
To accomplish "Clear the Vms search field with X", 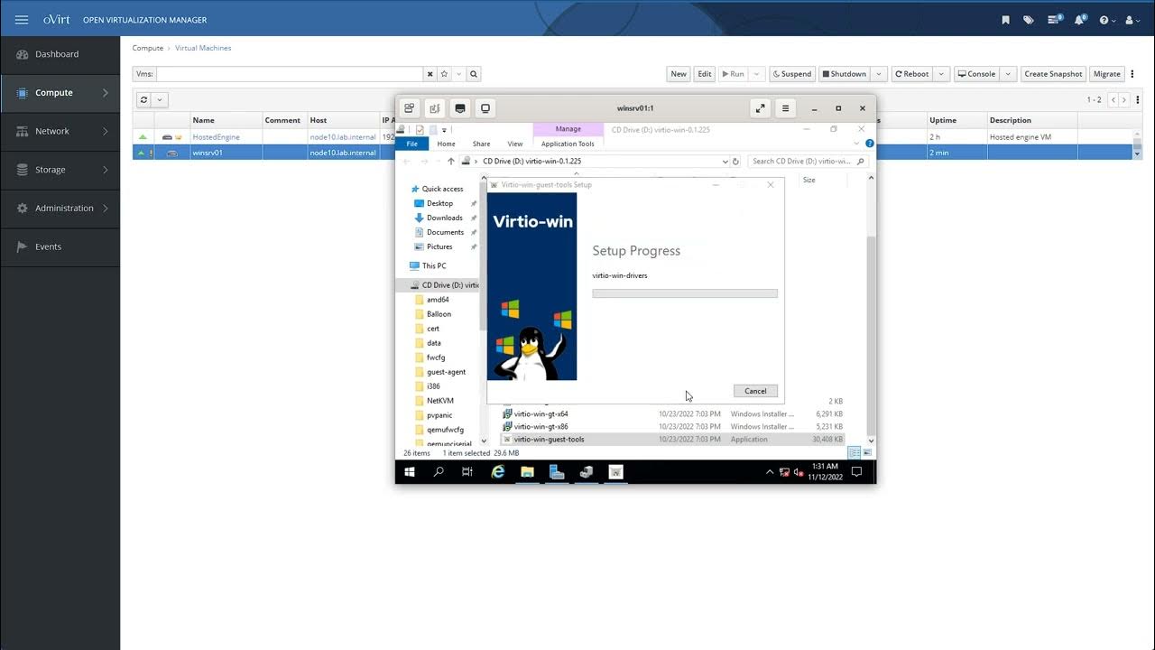I will click(430, 74).
